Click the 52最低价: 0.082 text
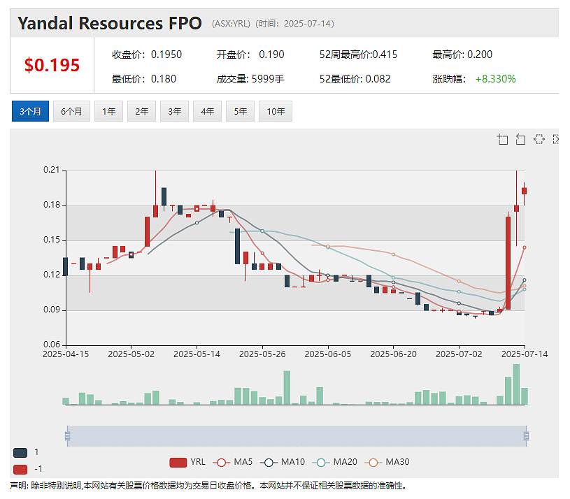570x499 pixels. tap(355, 79)
